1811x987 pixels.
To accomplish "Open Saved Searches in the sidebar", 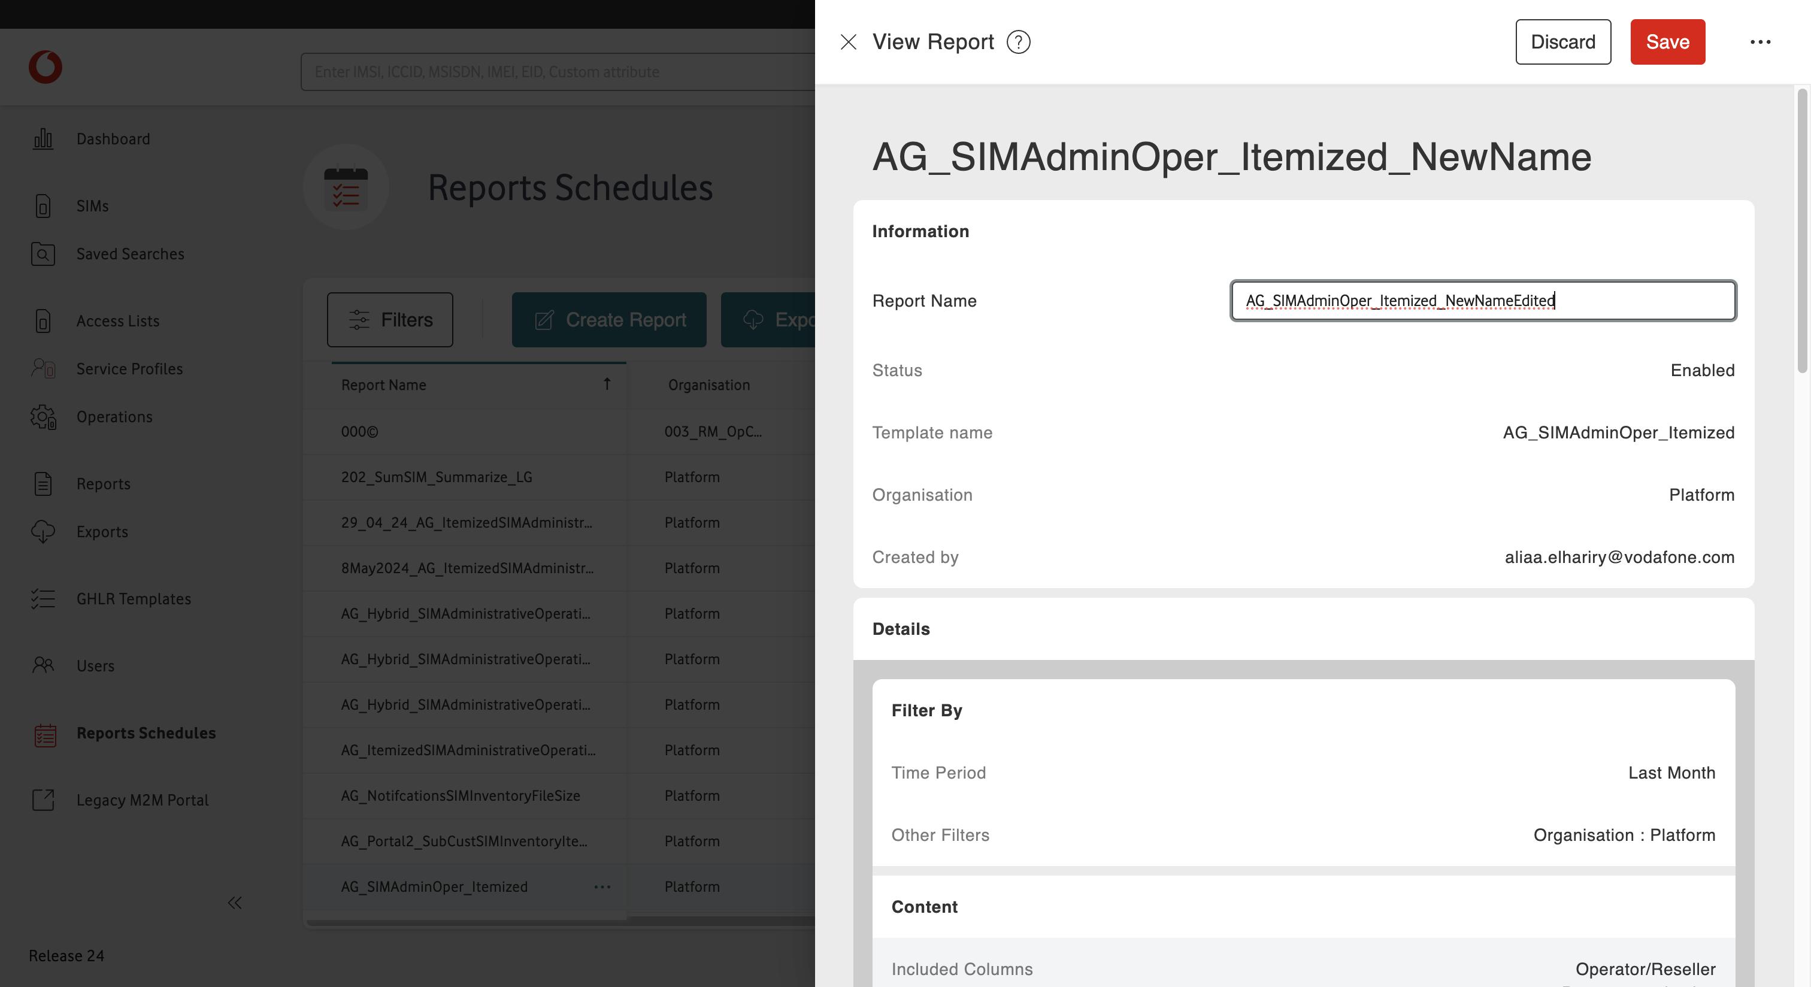I will click(131, 254).
